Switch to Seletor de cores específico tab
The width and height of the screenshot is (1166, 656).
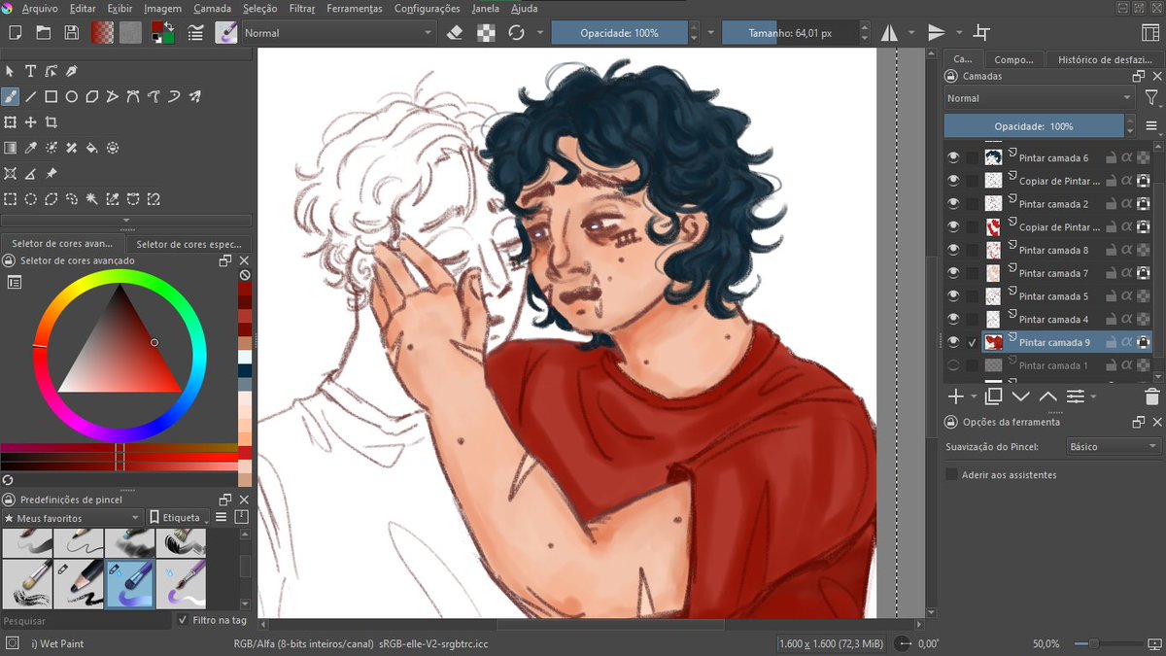coord(189,244)
